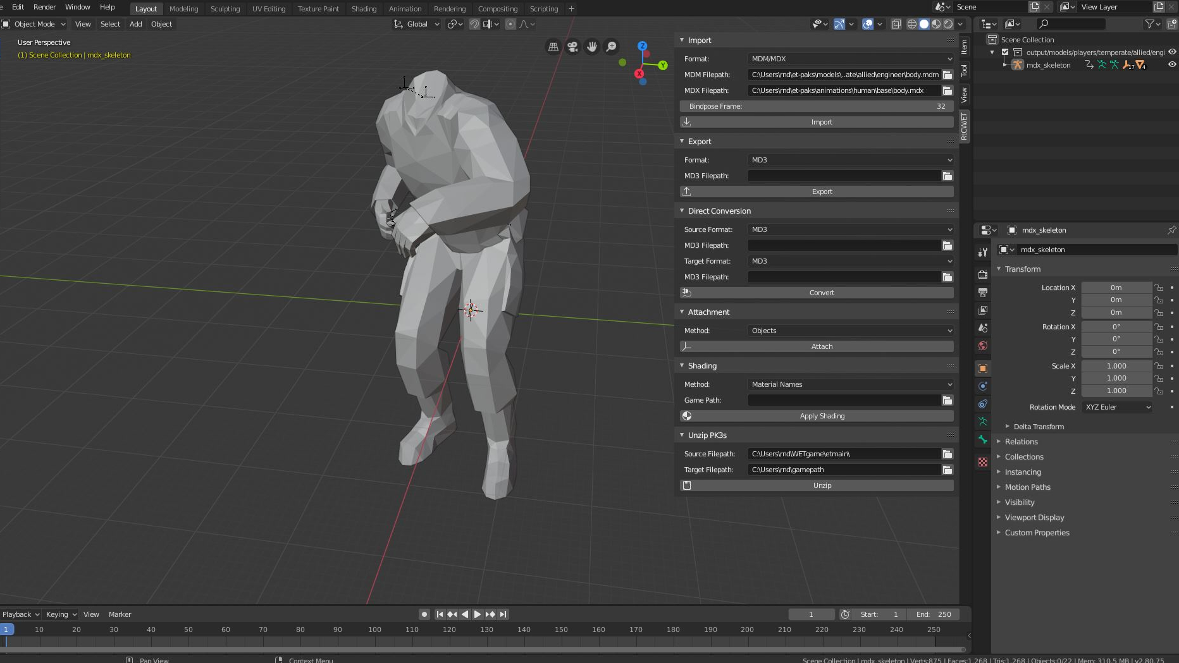Screen dimensions: 1179x663
Task: Open the Rotation Mode XYZ Euler dropdown
Action: (1117, 407)
